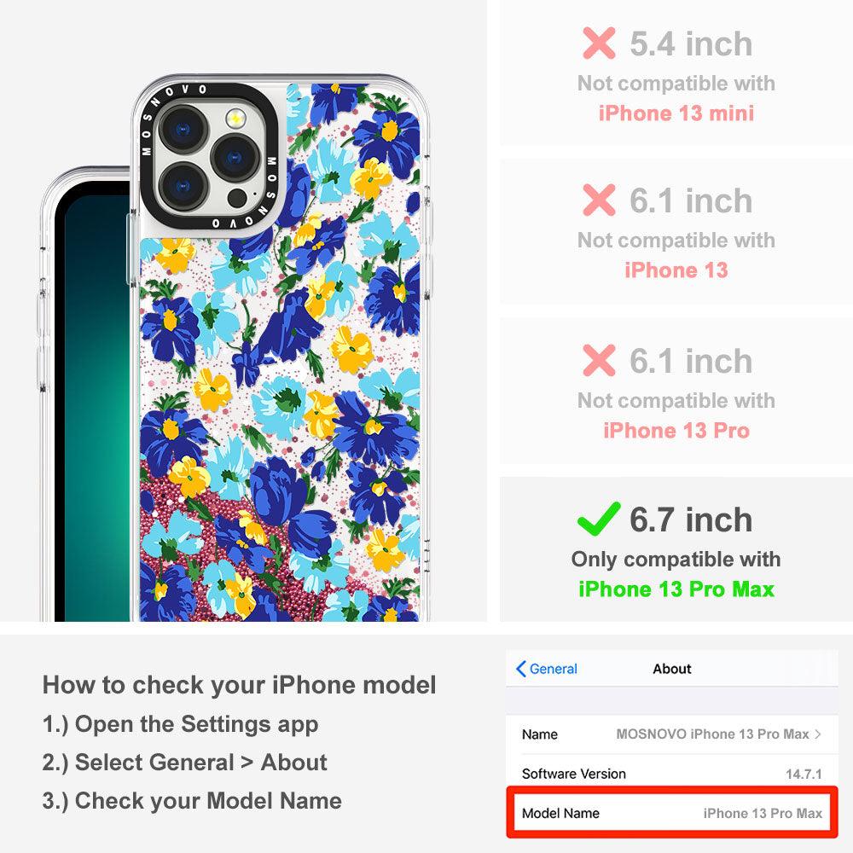Open the Name row chevron
Image resolution: width=853 pixels, height=853 pixels.
818,734
